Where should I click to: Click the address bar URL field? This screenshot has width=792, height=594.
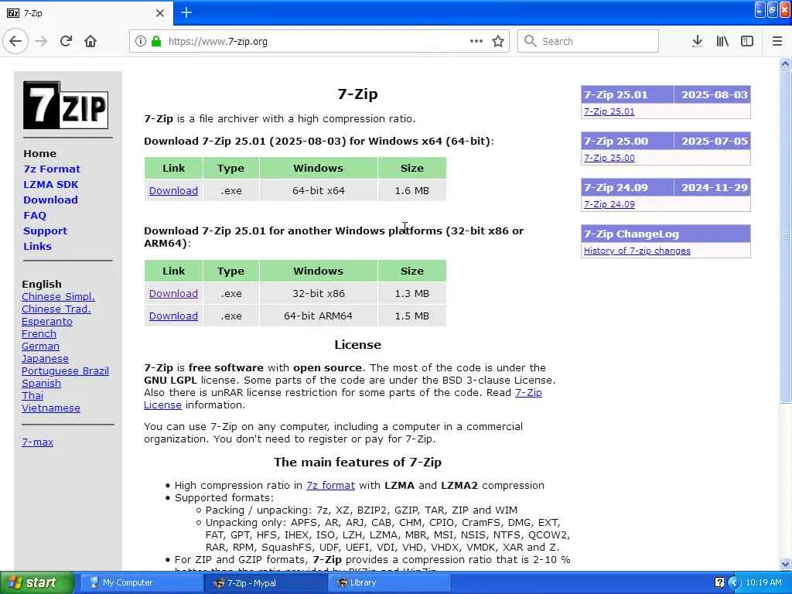click(x=318, y=42)
